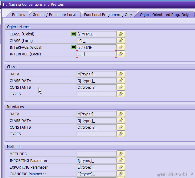Click the INTERFACE (Global) label

(x=26, y=48)
